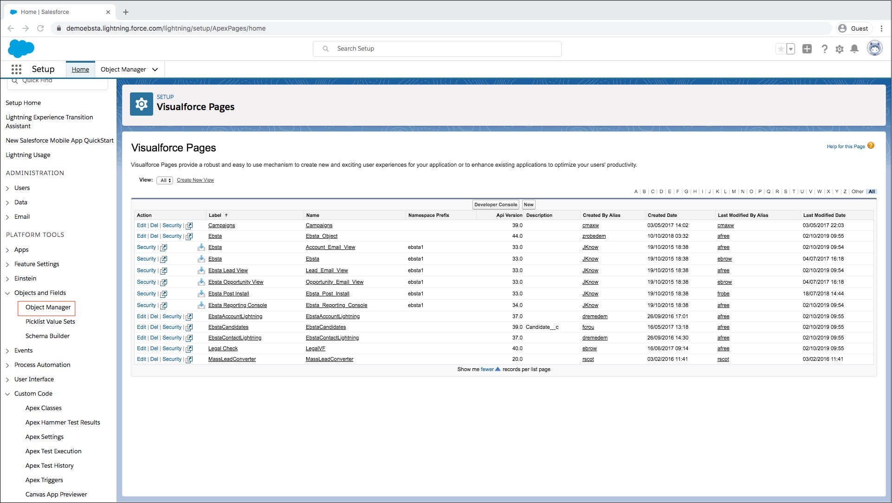The height and width of the screenshot is (503, 892).
Task: Click download icon for Ebsta Opportunity View
Action: coord(201,282)
